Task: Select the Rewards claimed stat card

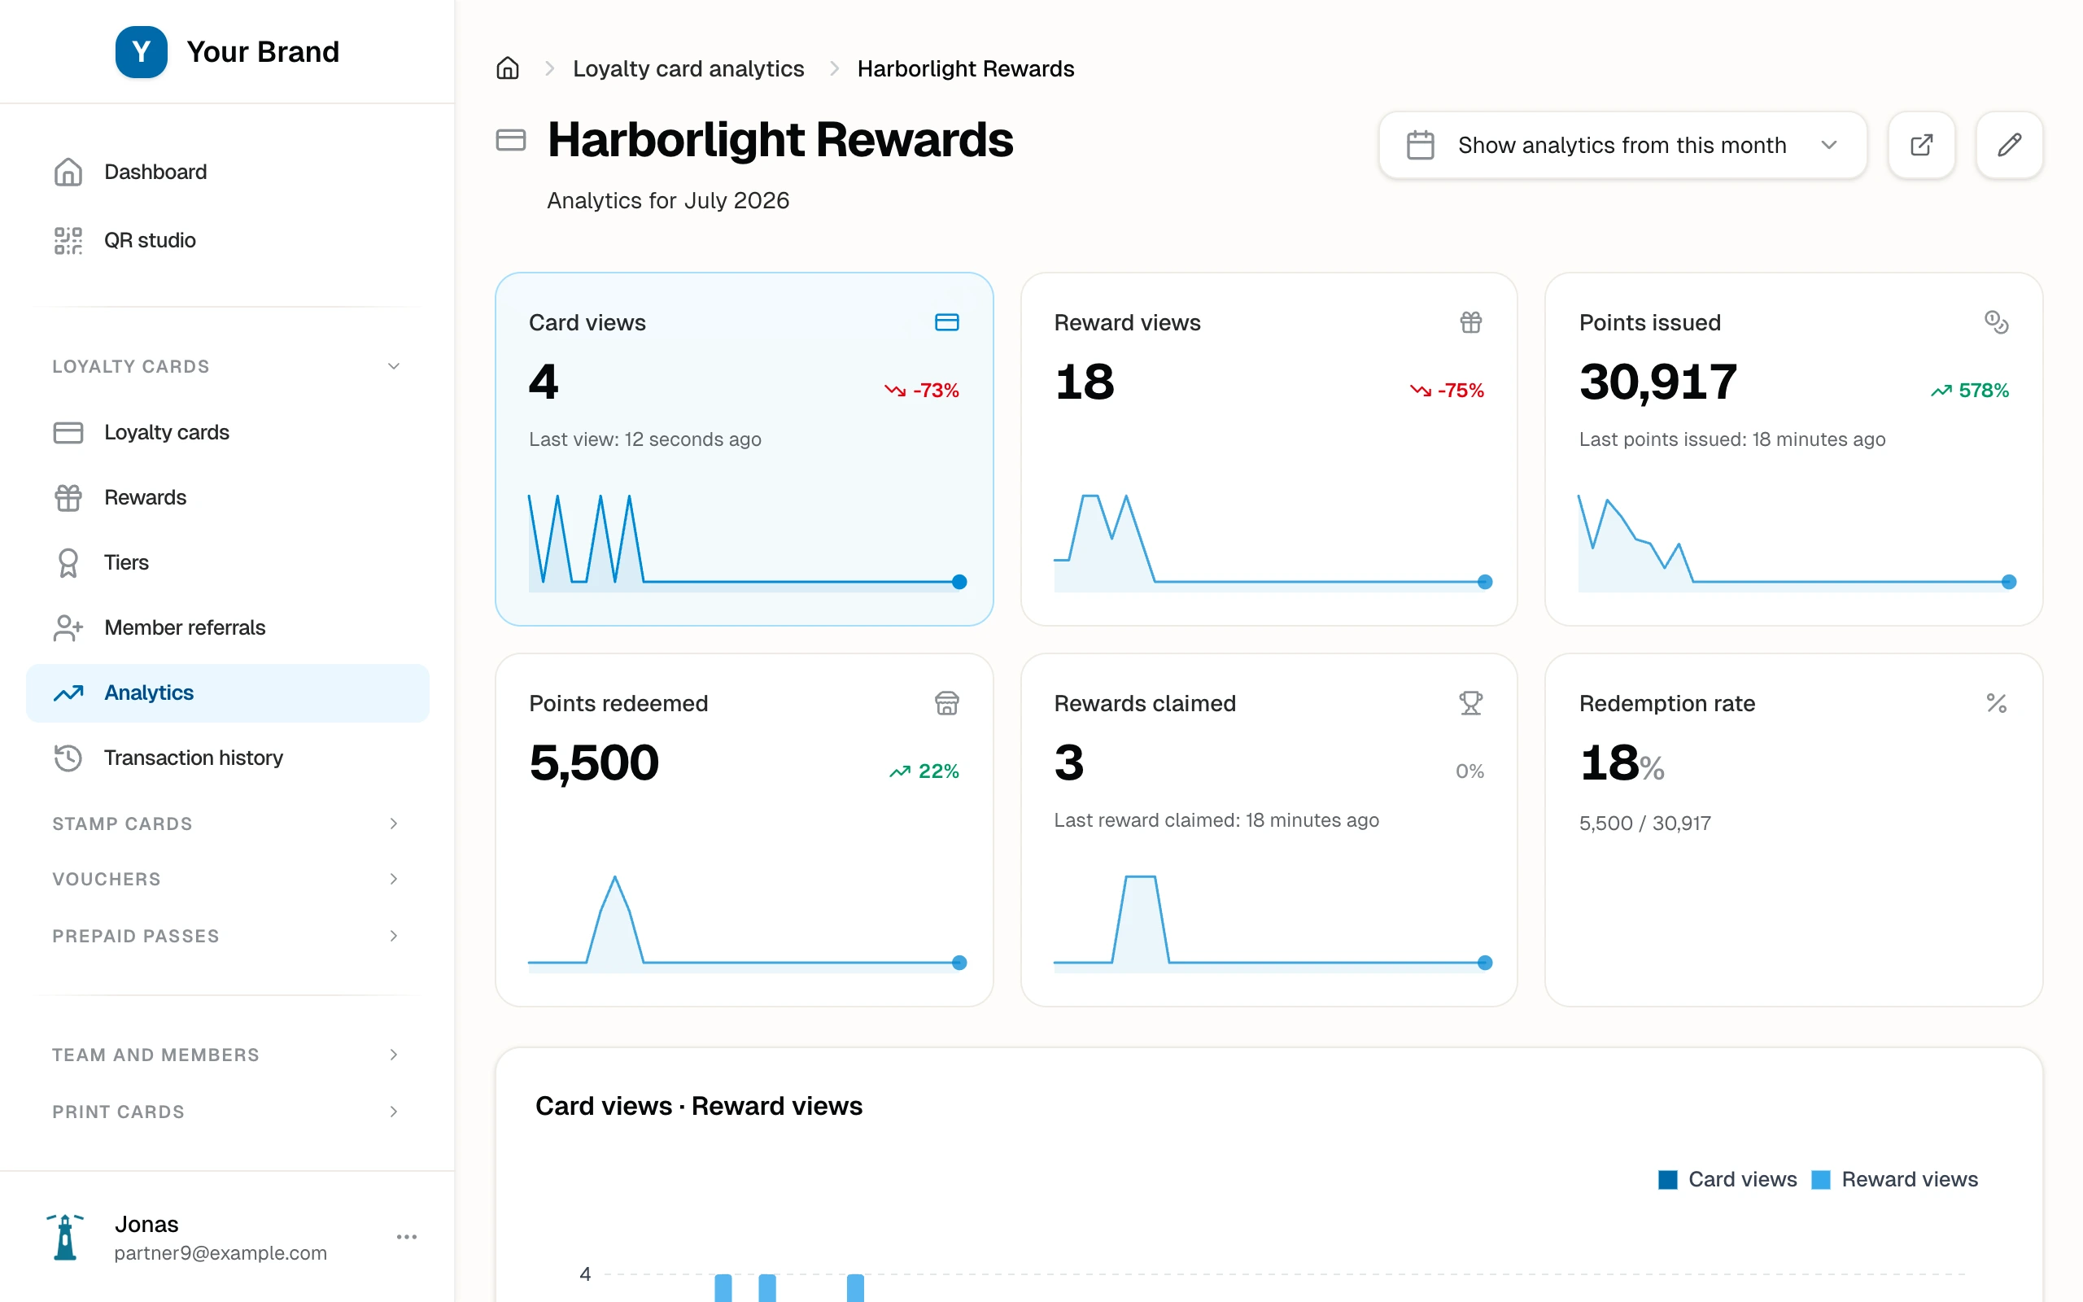Action: [1269, 829]
